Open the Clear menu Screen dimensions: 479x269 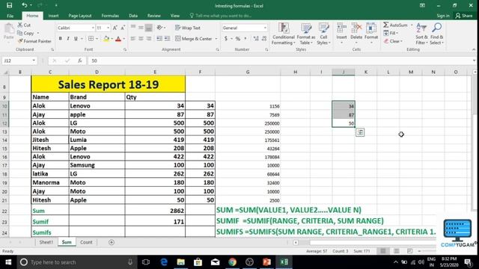[x=393, y=41]
